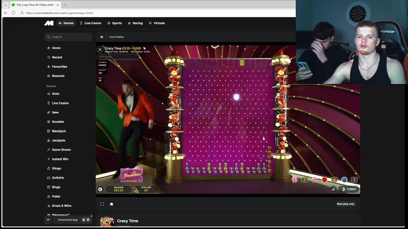Toggle fullscreen mode for the game

102,204
